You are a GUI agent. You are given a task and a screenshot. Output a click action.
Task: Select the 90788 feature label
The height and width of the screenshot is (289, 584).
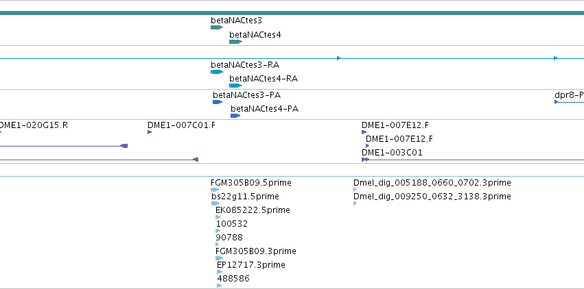tap(229, 238)
